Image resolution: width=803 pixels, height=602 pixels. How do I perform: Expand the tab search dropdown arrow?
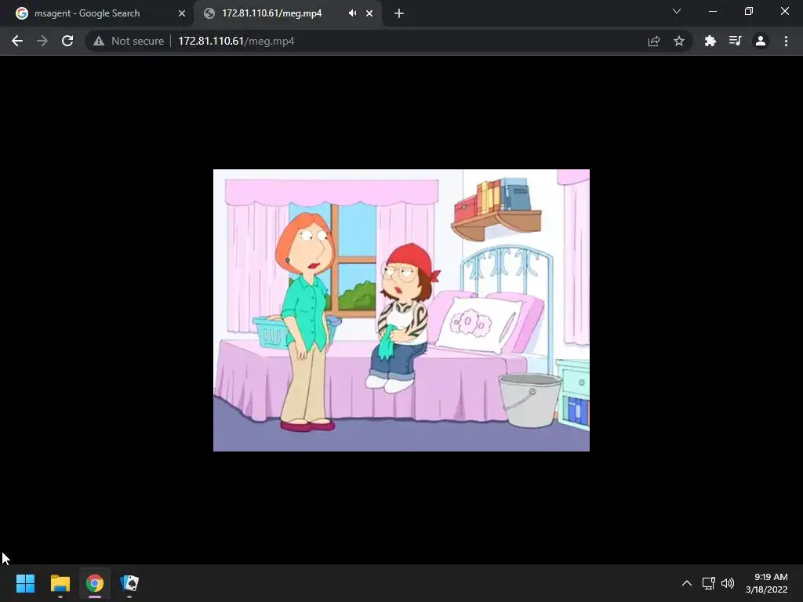(x=677, y=11)
